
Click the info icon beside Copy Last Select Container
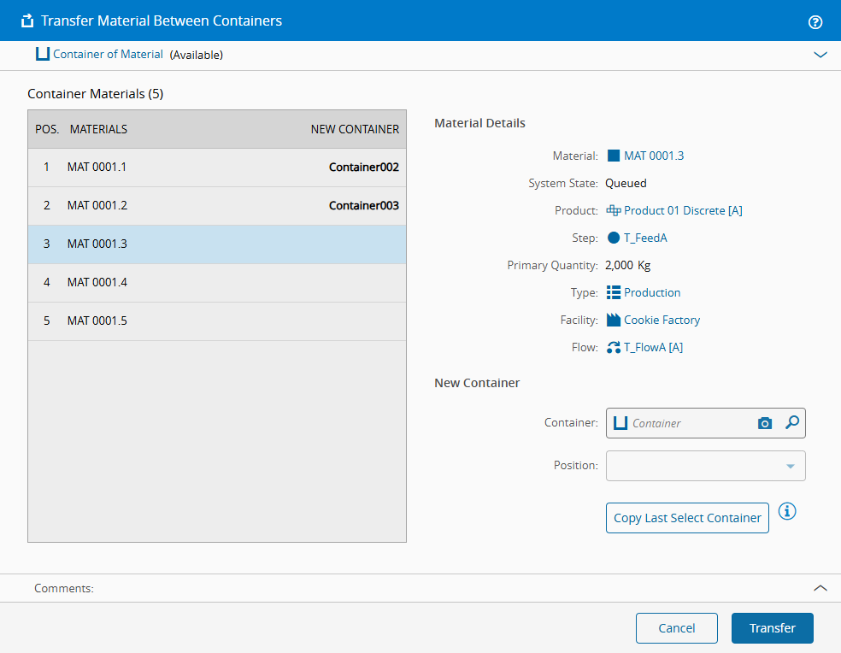pyautogui.click(x=787, y=511)
